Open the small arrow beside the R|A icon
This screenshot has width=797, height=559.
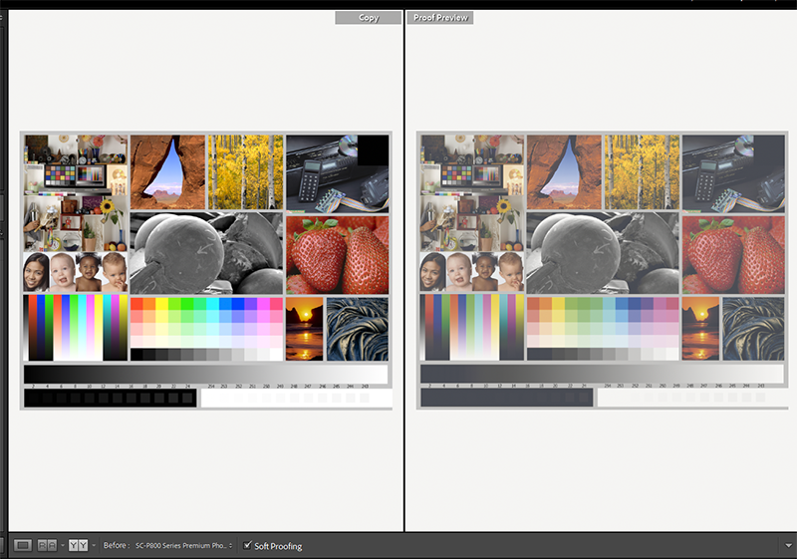point(61,545)
